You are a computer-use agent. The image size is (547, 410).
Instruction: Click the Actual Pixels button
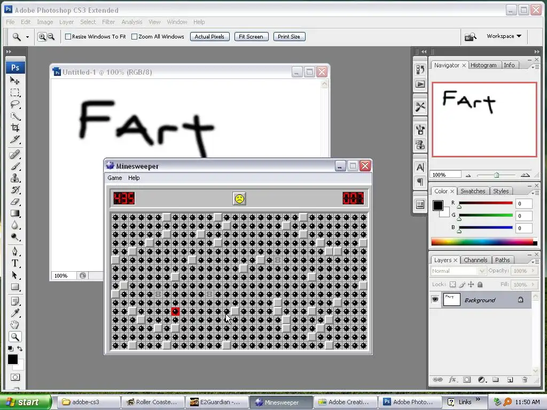(209, 37)
